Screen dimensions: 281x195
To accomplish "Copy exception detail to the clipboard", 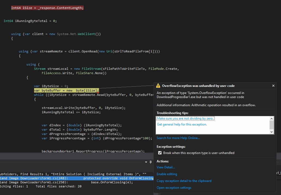I will point(184,181).
